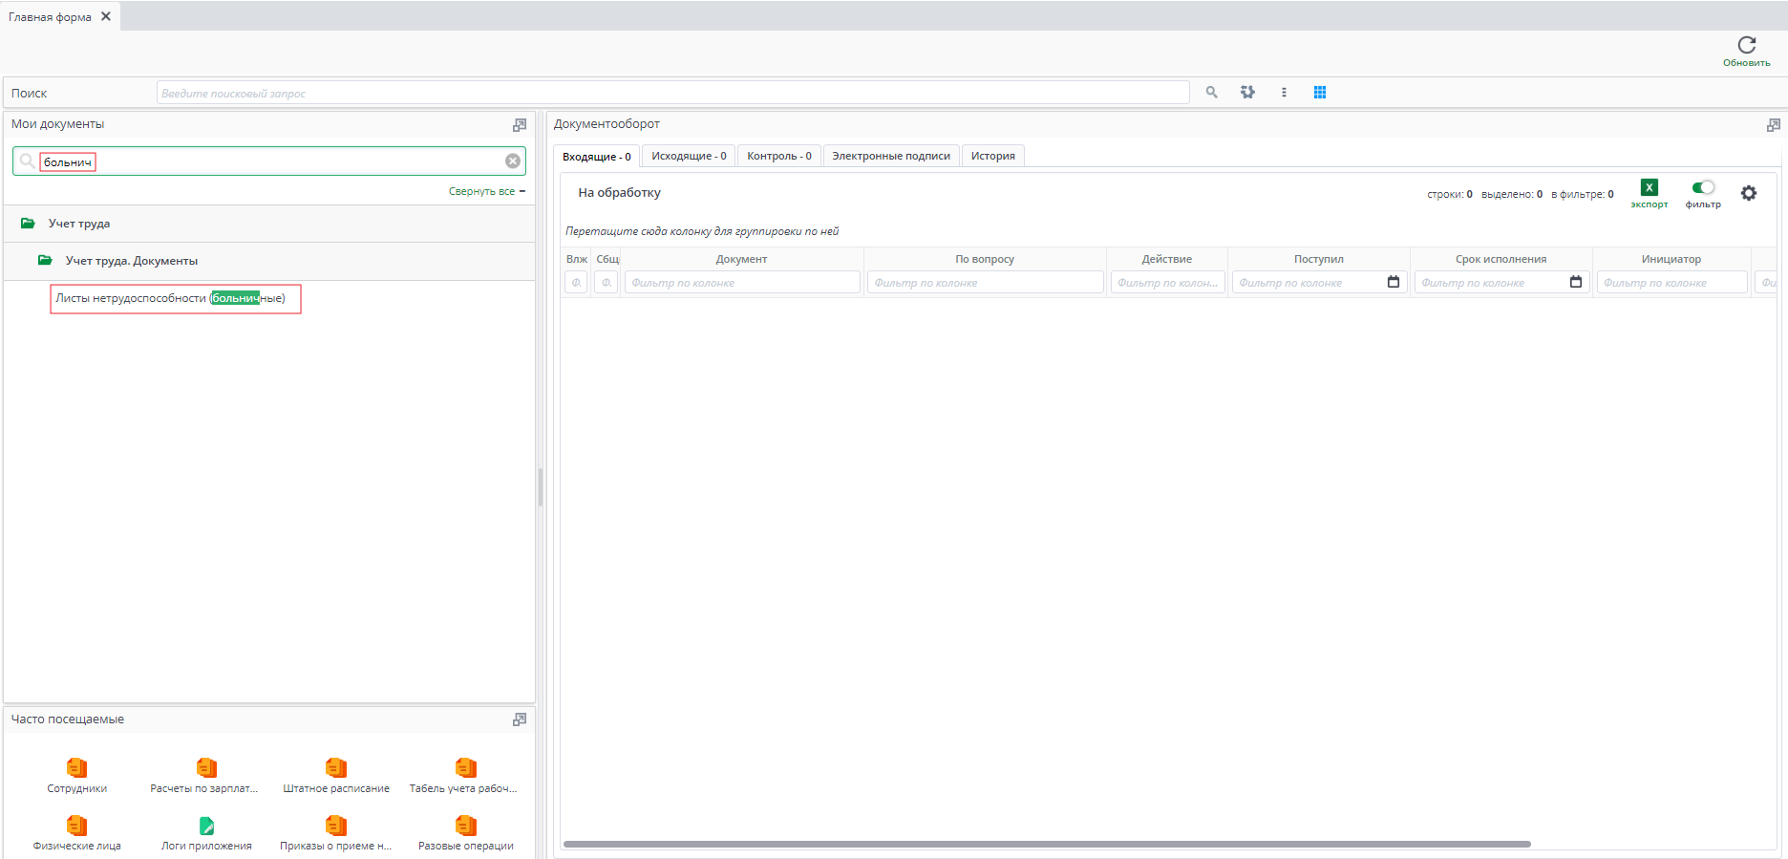Open the blue grid view icon
Screen dimensions: 1788x859
(1319, 93)
